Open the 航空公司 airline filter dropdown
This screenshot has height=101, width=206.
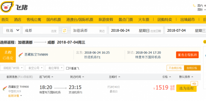[35, 68]
